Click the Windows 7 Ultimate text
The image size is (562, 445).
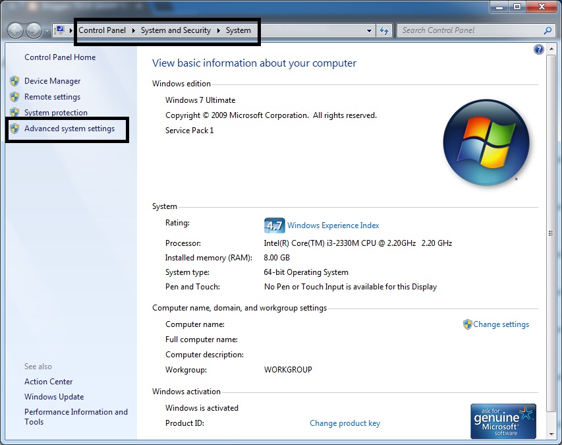(200, 100)
